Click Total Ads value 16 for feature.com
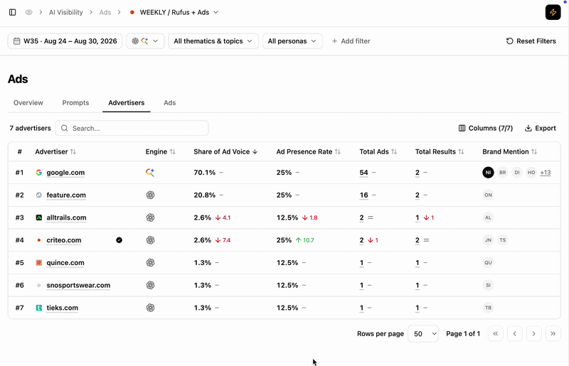Viewport: 569px width, 366px height. (x=363, y=195)
